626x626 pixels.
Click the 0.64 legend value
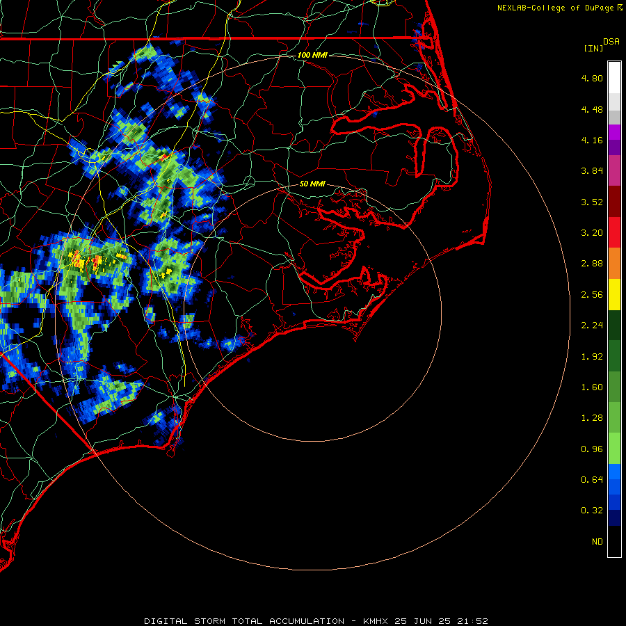click(x=592, y=480)
